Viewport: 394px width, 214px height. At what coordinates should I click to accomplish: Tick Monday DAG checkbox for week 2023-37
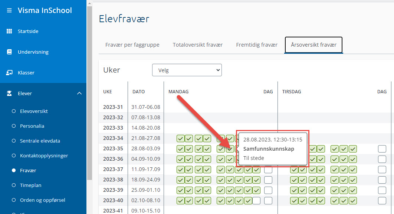[268, 170]
